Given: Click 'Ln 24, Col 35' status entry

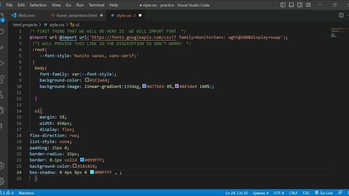Looking at the screenshot, I should [x=236, y=193].
